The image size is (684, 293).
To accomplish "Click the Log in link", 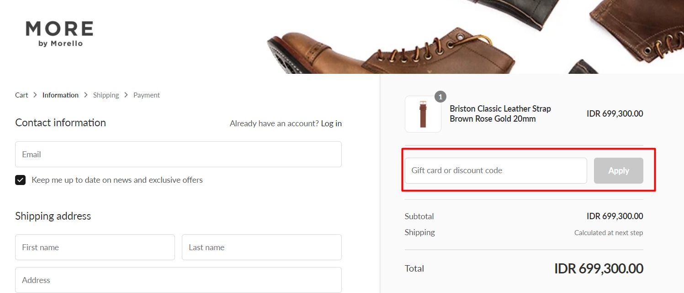I will click(331, 123).
